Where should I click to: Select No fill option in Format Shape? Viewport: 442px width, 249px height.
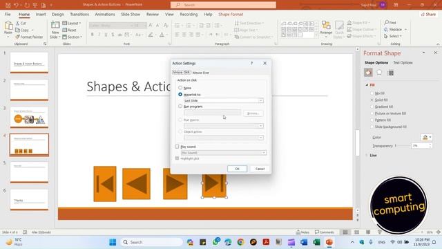(372, 93)
